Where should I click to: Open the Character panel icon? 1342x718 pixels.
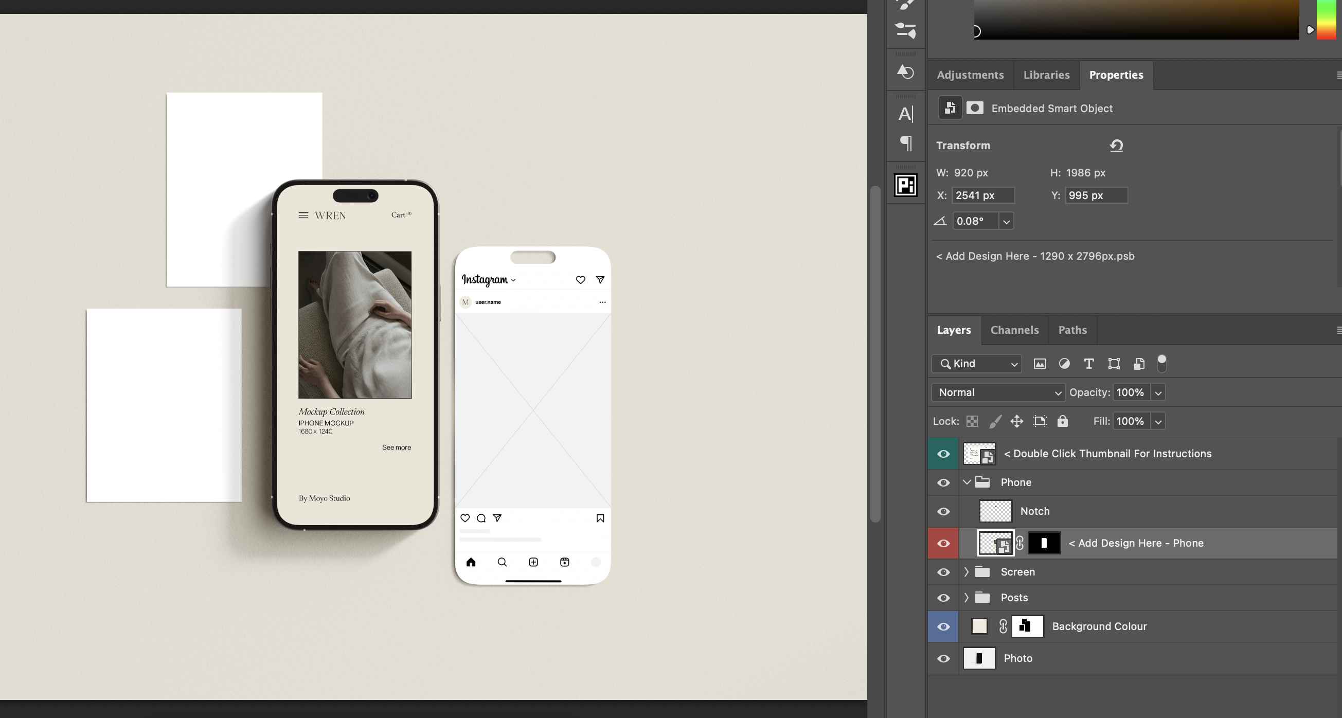click(905, 114)
